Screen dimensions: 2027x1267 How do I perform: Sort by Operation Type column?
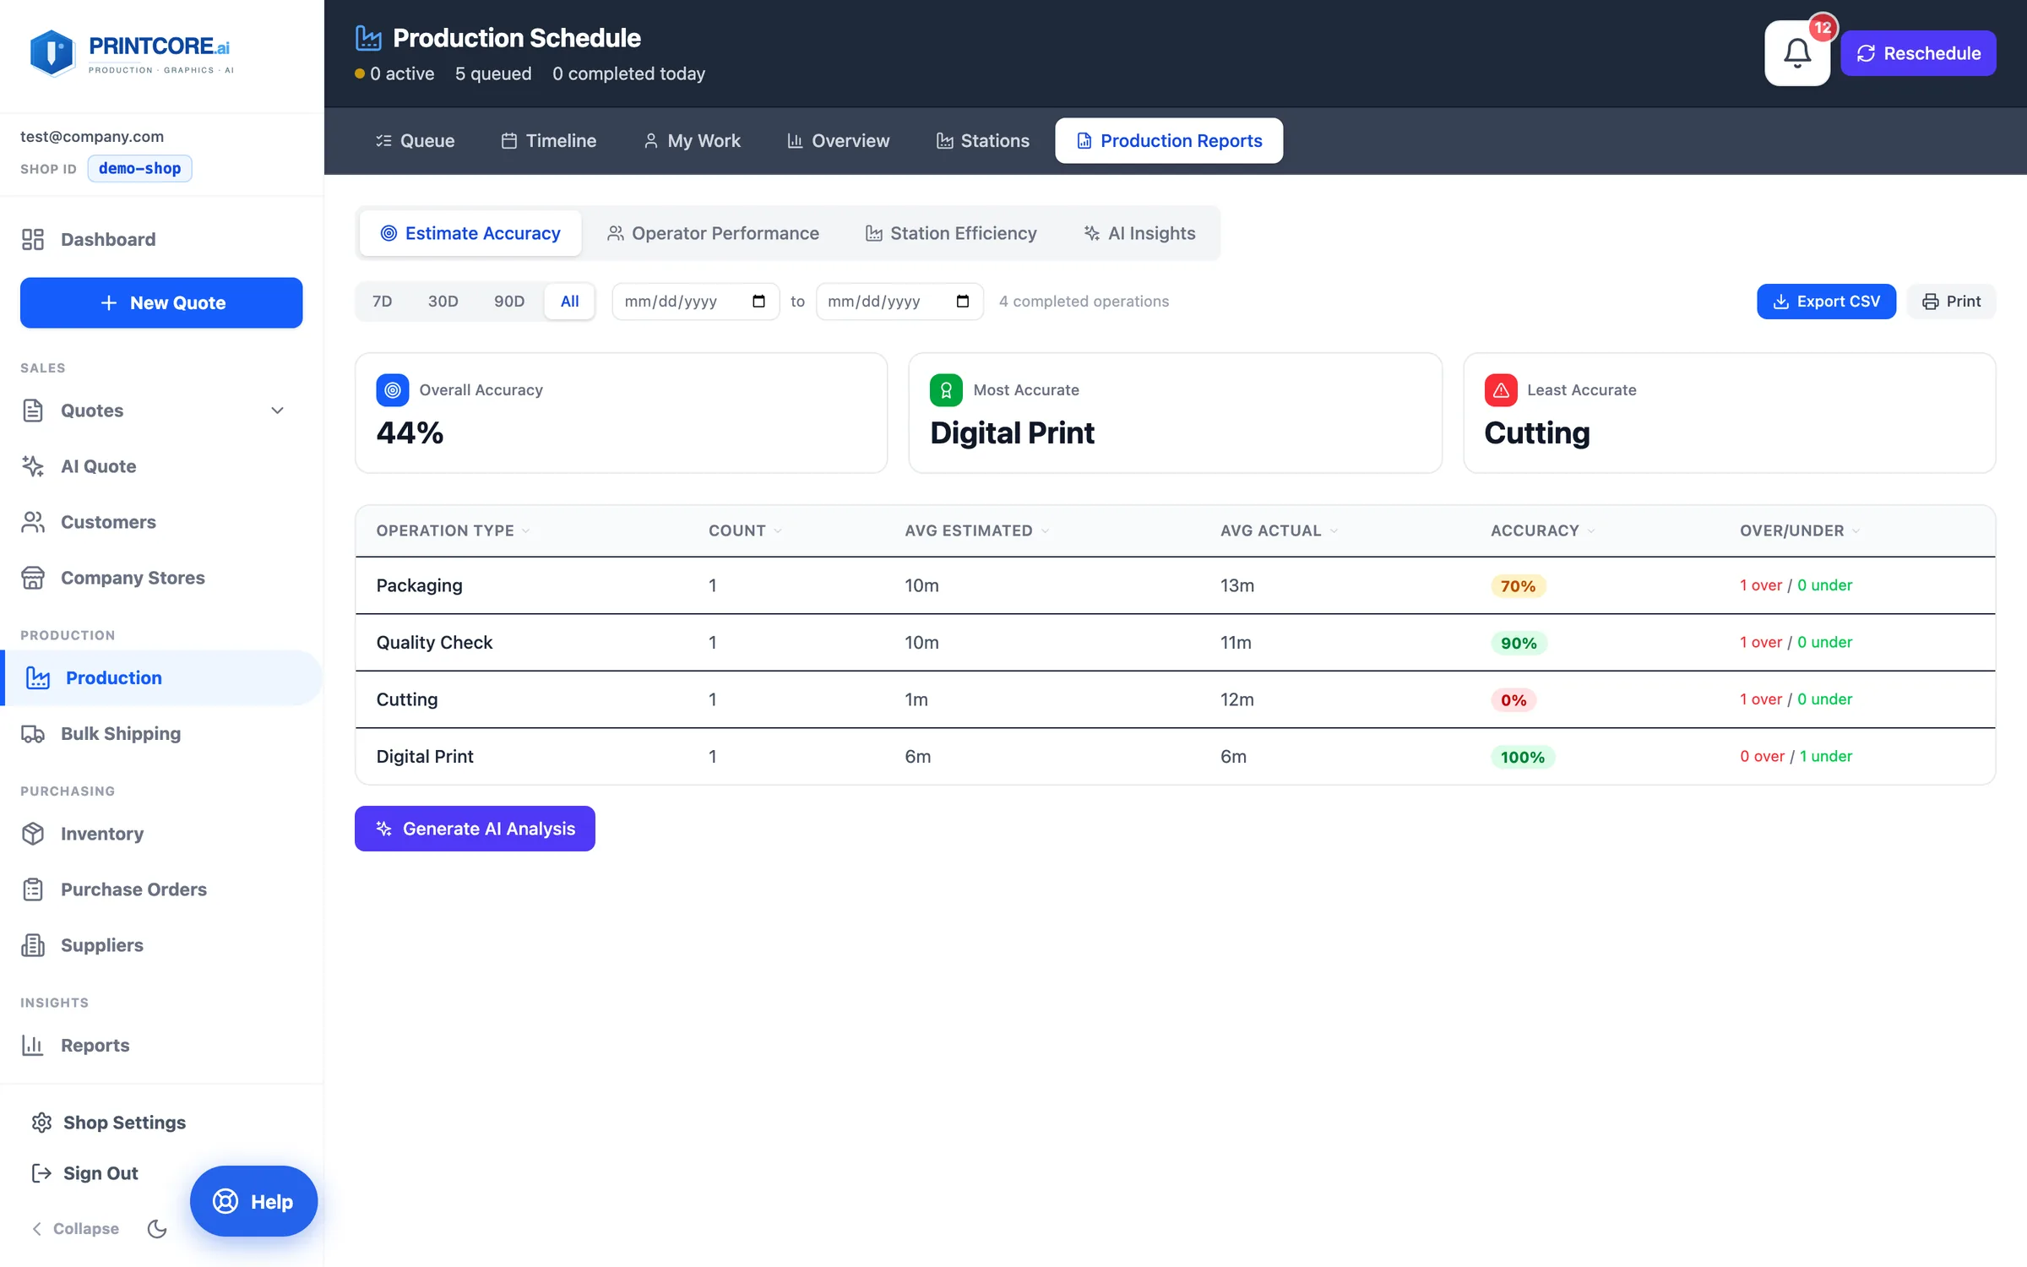click(453, 530)
